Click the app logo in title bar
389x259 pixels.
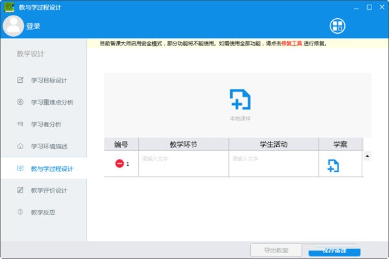point(9,7)
